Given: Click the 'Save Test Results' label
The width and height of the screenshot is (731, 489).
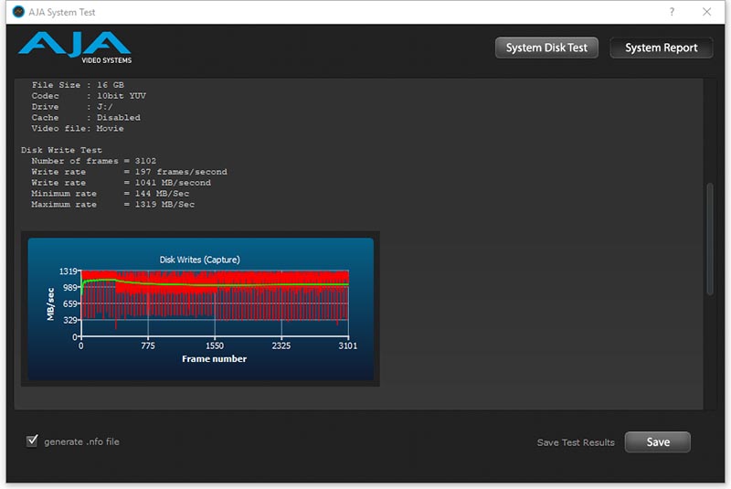Looking at the screenshot, I should 576,442.
